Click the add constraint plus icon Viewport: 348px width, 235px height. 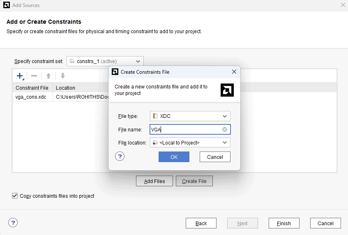click(x=20, y=76)
